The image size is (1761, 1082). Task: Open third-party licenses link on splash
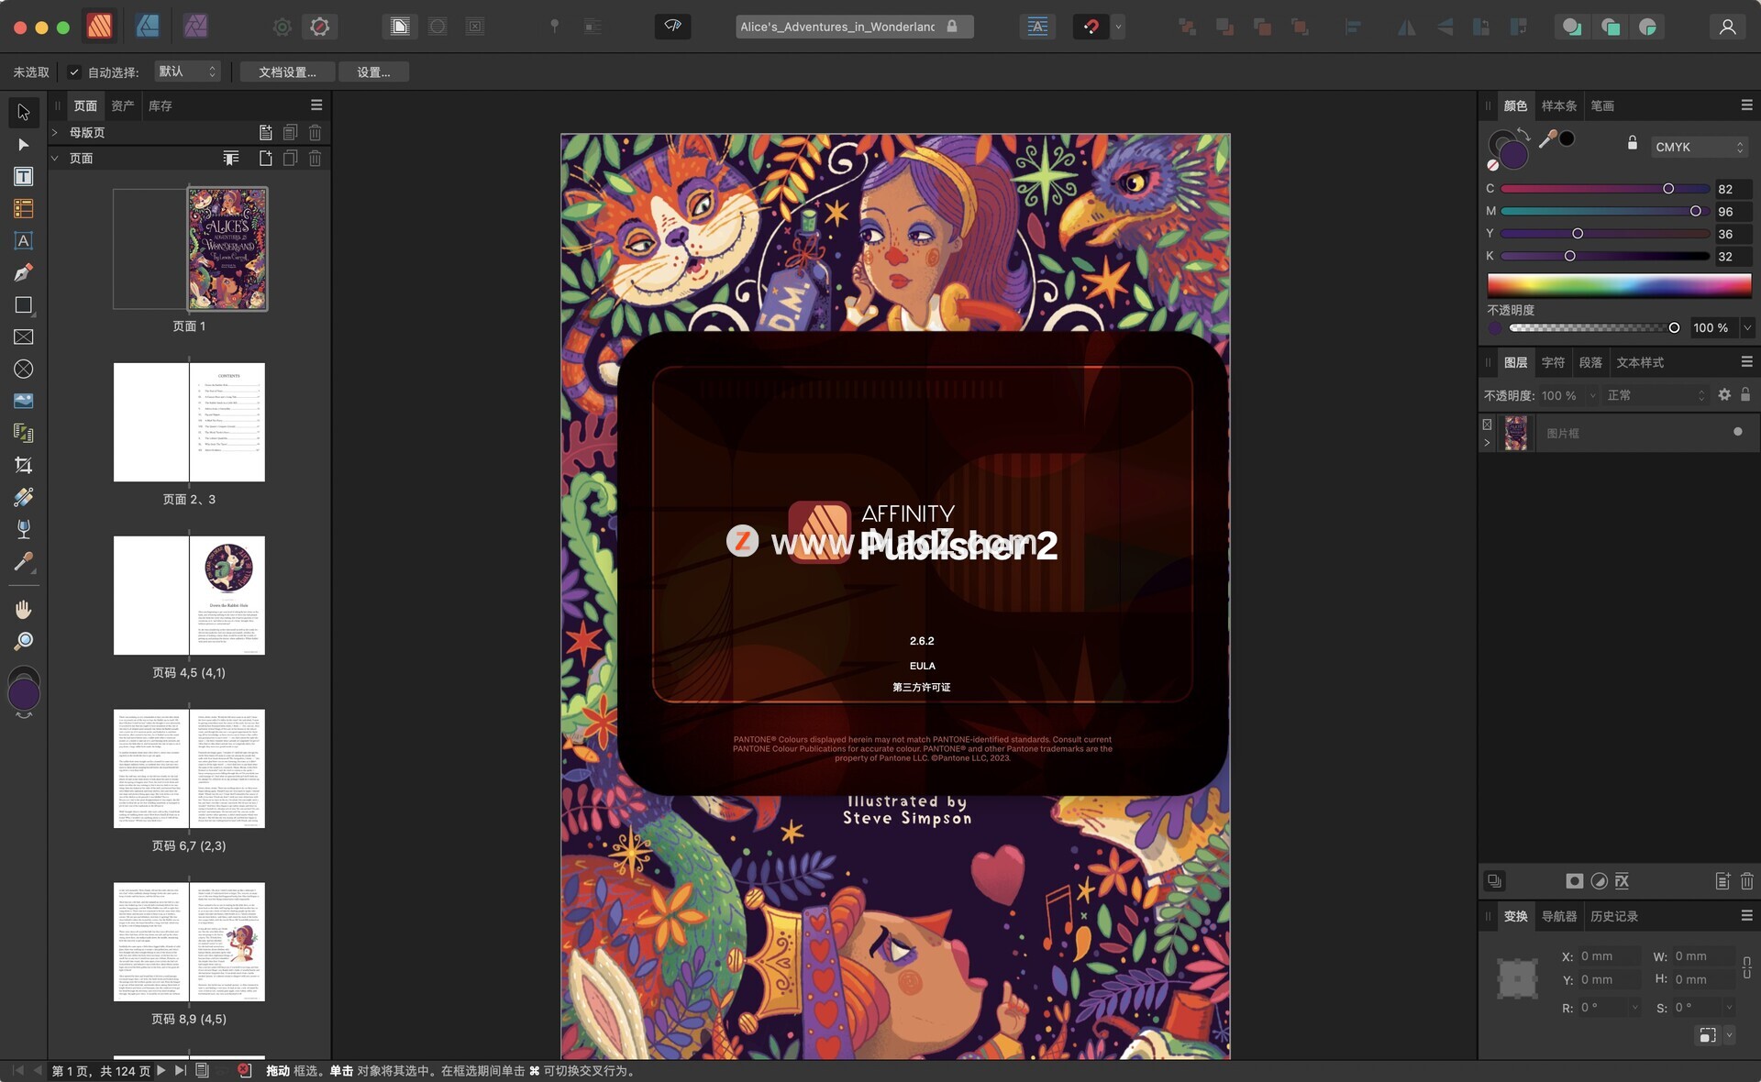point(922,687)
